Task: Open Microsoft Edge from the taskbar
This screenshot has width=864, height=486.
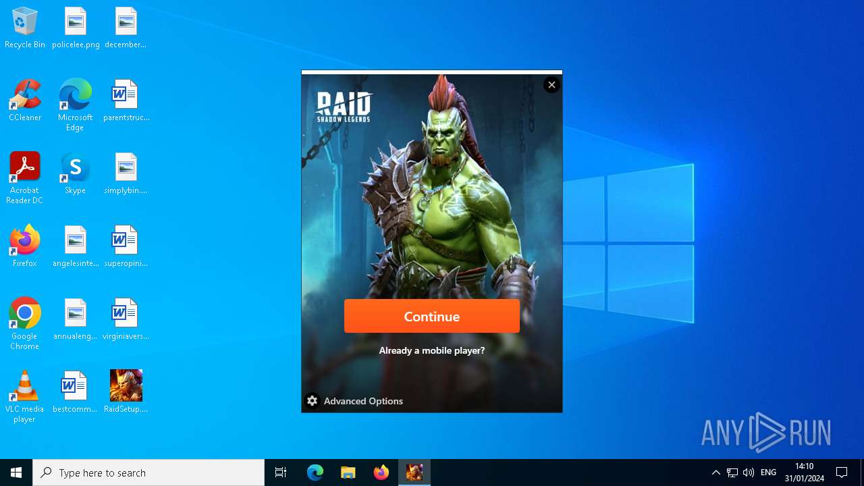Action: [315, 473]
